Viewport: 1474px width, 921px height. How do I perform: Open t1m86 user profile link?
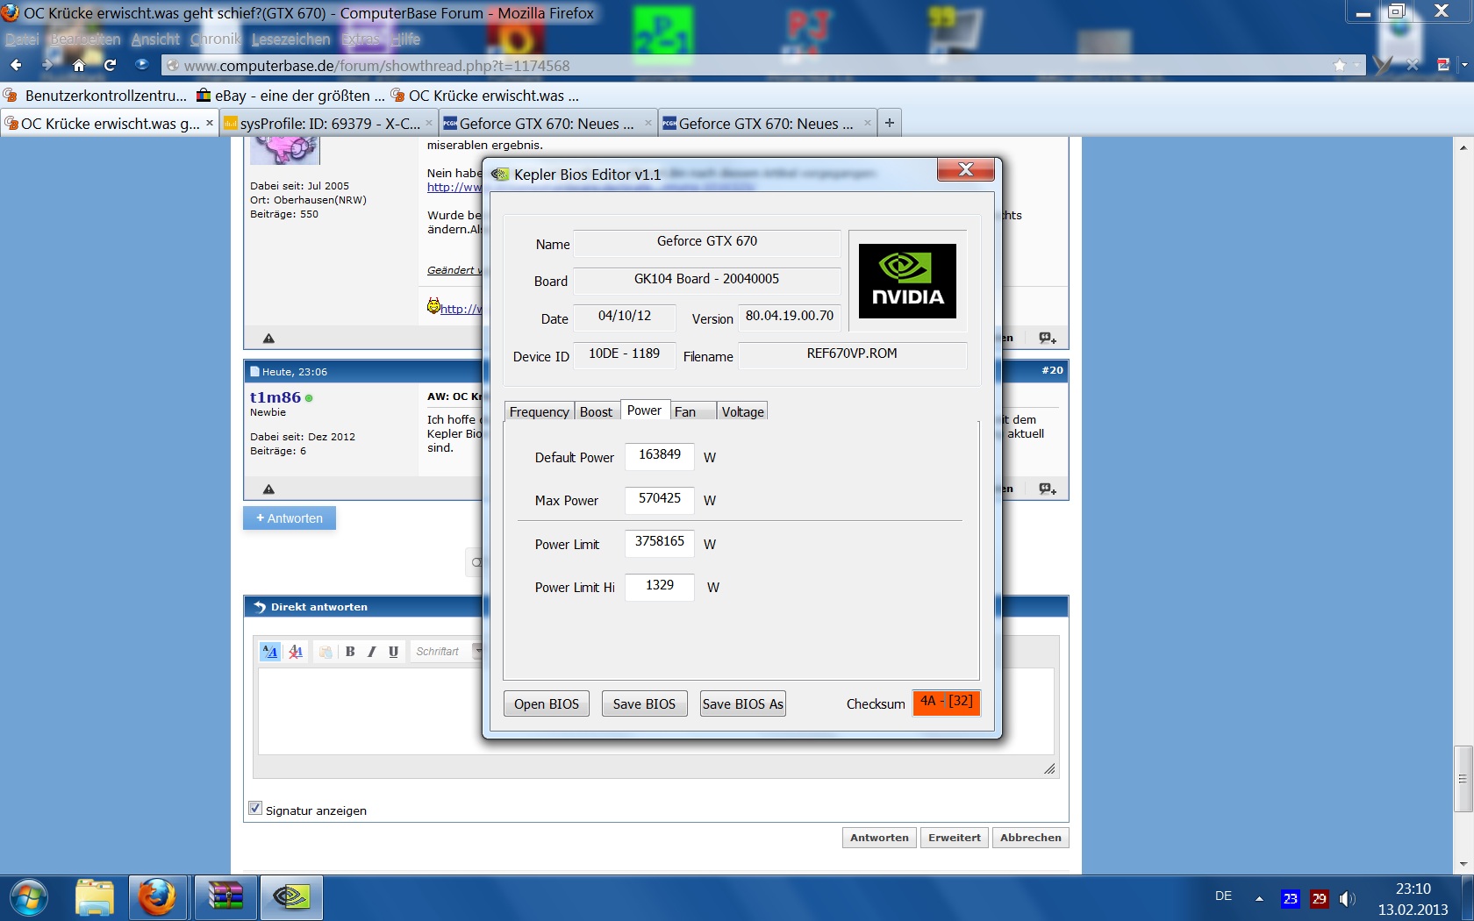275,397
